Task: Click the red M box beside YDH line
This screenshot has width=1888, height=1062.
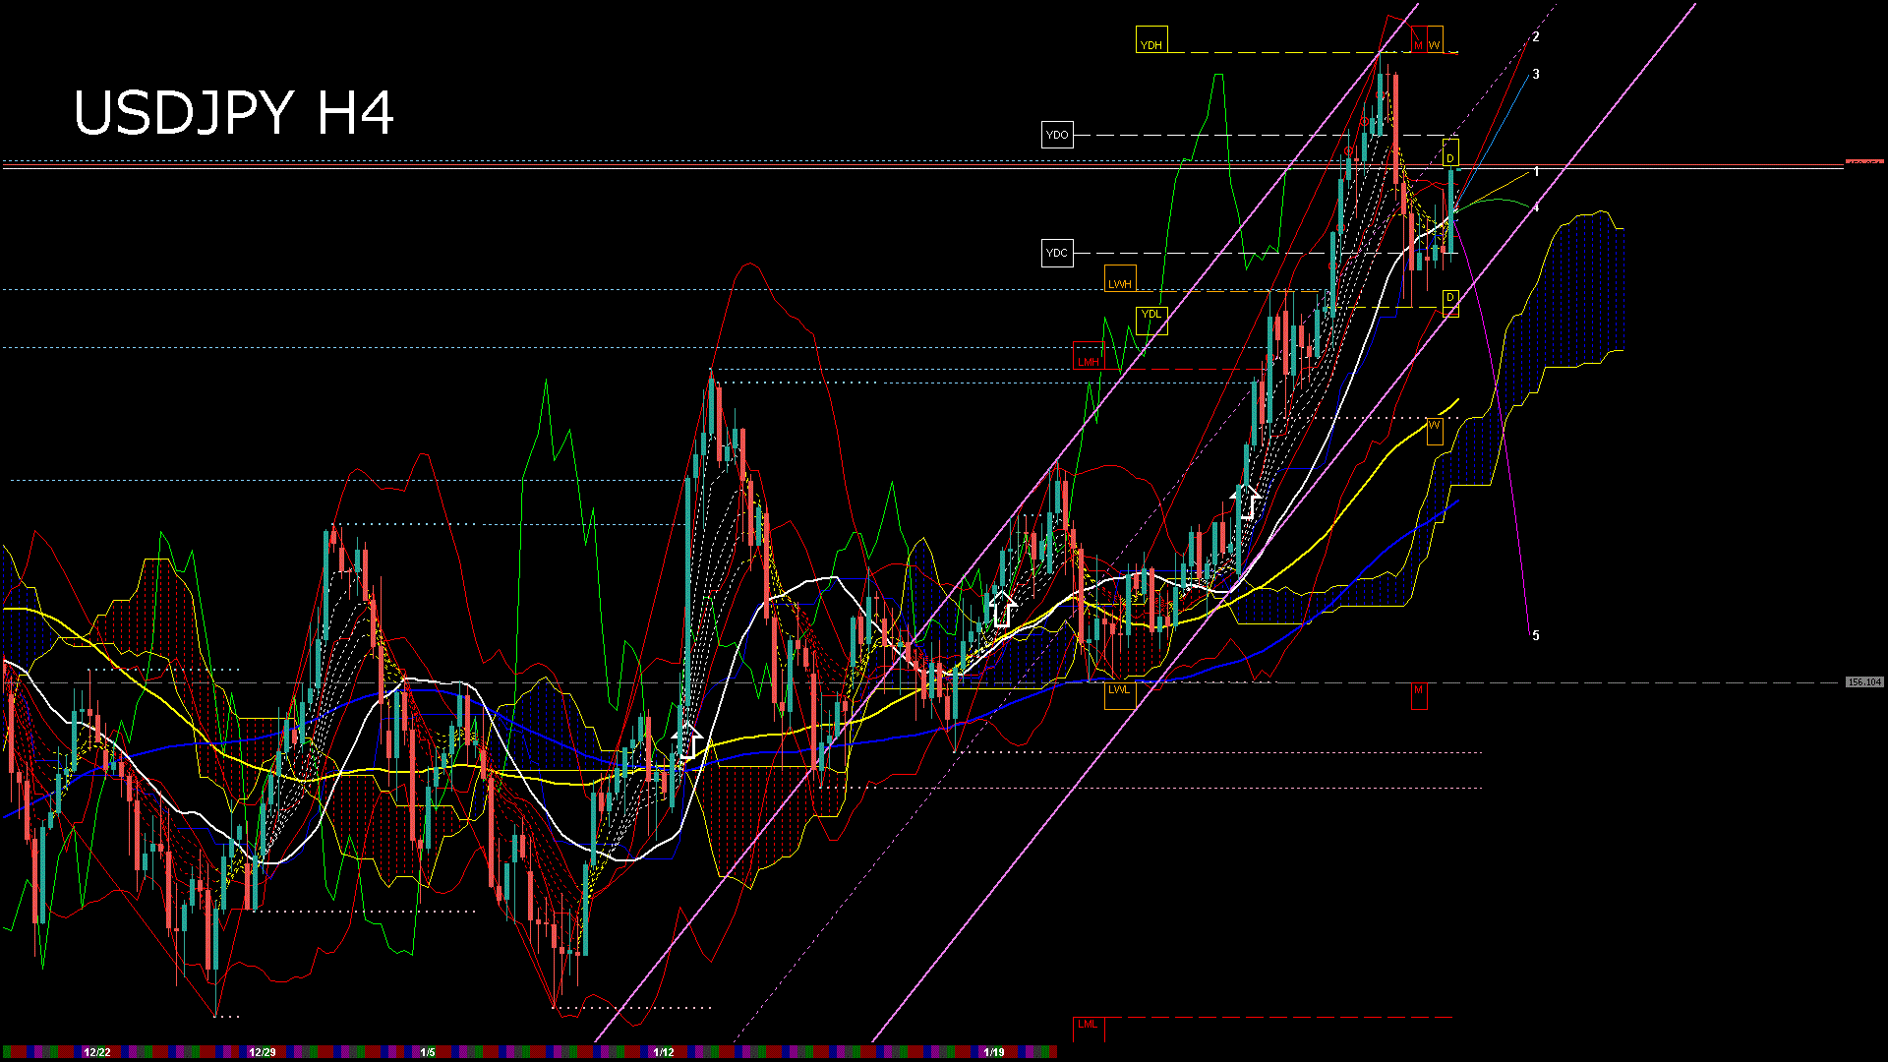Action: coord(1418,41)
